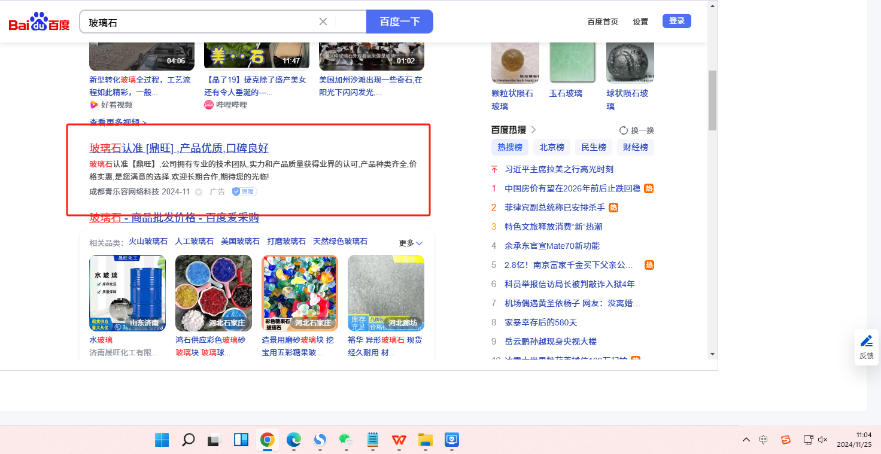
Task: Open the dropdown arrow beside 成都青乐容网络科技 2024-11
Action: (x=199, y=192)
